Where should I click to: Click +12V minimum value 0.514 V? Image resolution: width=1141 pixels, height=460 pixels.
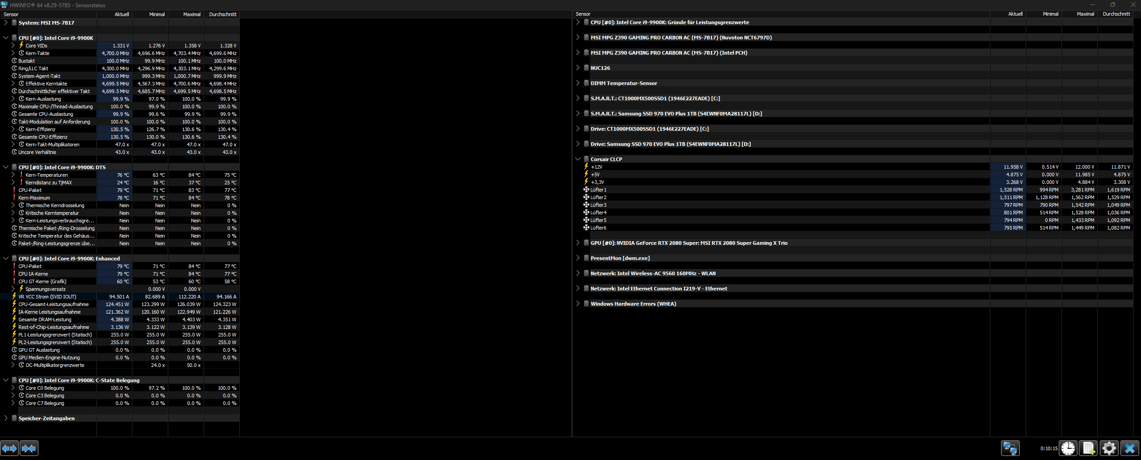click(x=1050, y=167)
